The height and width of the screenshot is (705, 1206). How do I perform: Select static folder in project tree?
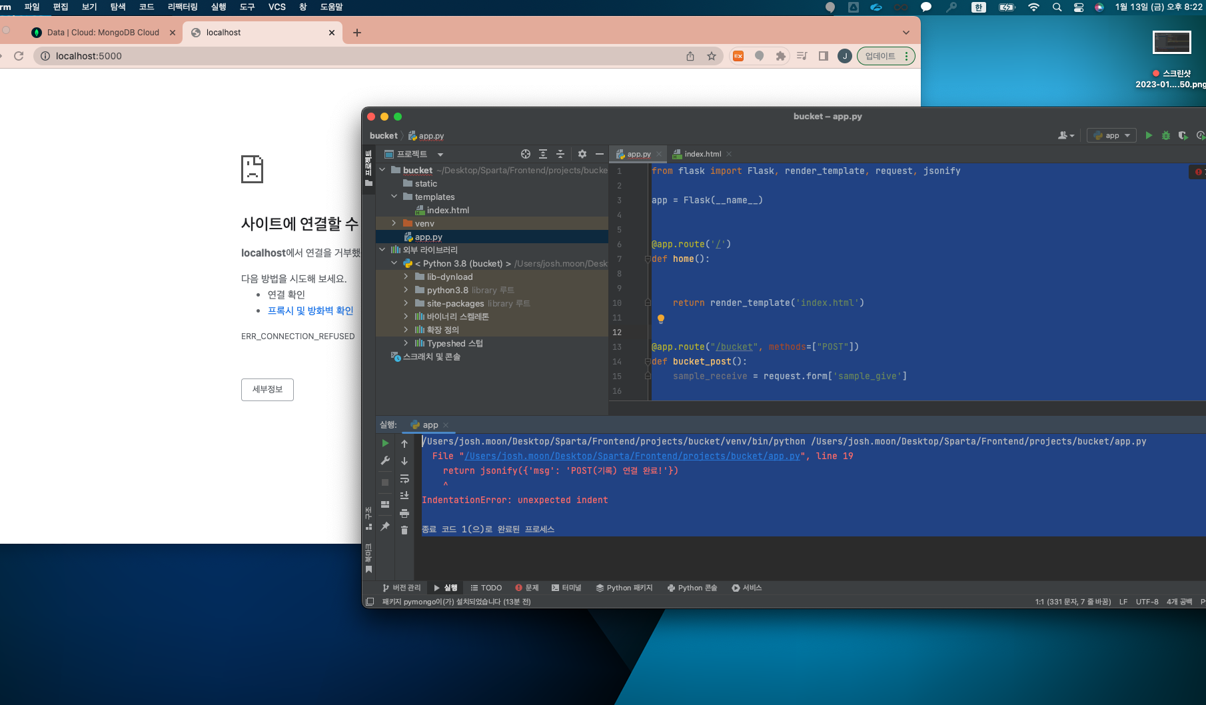coord(420,183)
